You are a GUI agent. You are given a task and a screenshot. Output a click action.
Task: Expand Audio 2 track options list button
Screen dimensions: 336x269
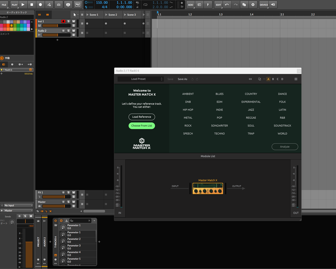(x=74, y=35)
